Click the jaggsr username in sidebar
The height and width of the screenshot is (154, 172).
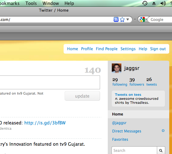click(132, 68)
